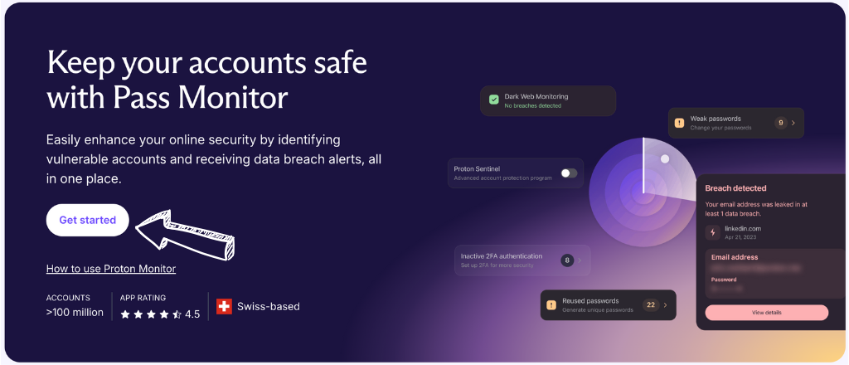Toggle the Proton Sentinel switch
This screenshot has width=849, height=365.
point(569,173)
